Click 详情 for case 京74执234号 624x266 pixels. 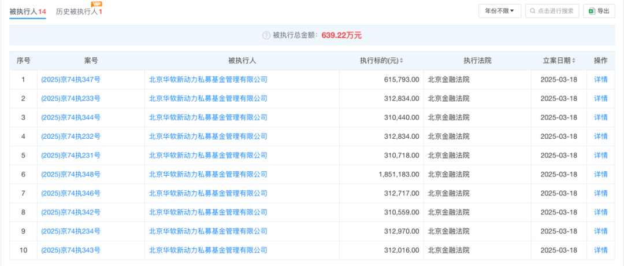point(601,231)
